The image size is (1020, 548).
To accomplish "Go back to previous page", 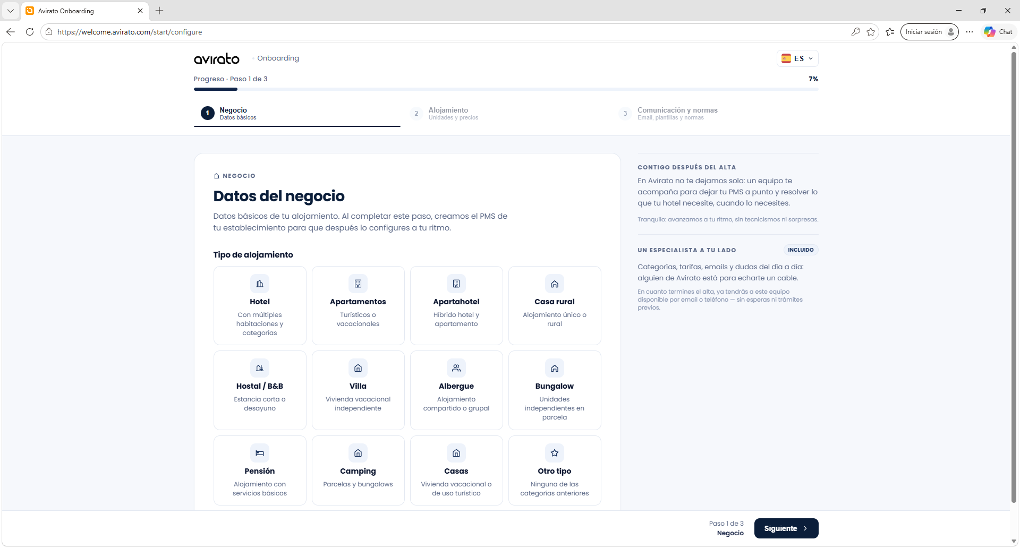I will coord(11,32).
